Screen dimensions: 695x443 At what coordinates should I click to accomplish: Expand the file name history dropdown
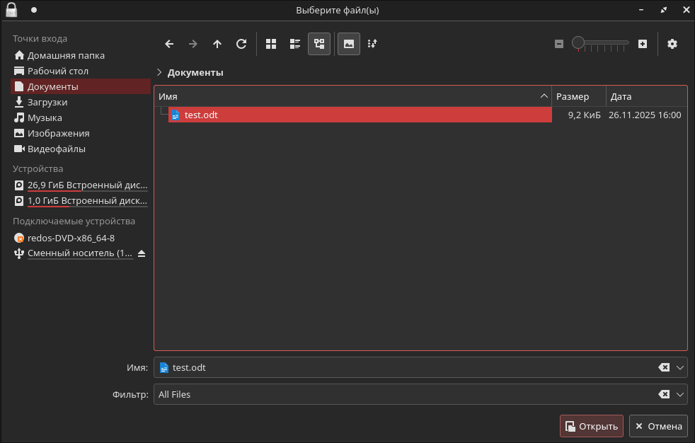pos(681,367)
